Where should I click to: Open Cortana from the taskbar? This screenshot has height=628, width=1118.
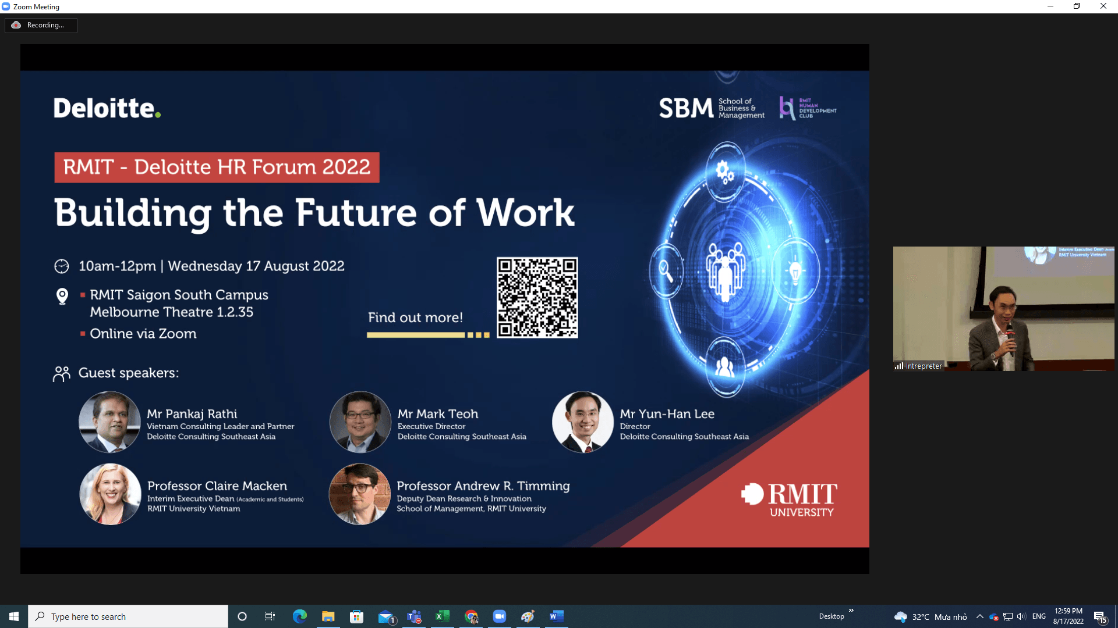tap(242, 616)
